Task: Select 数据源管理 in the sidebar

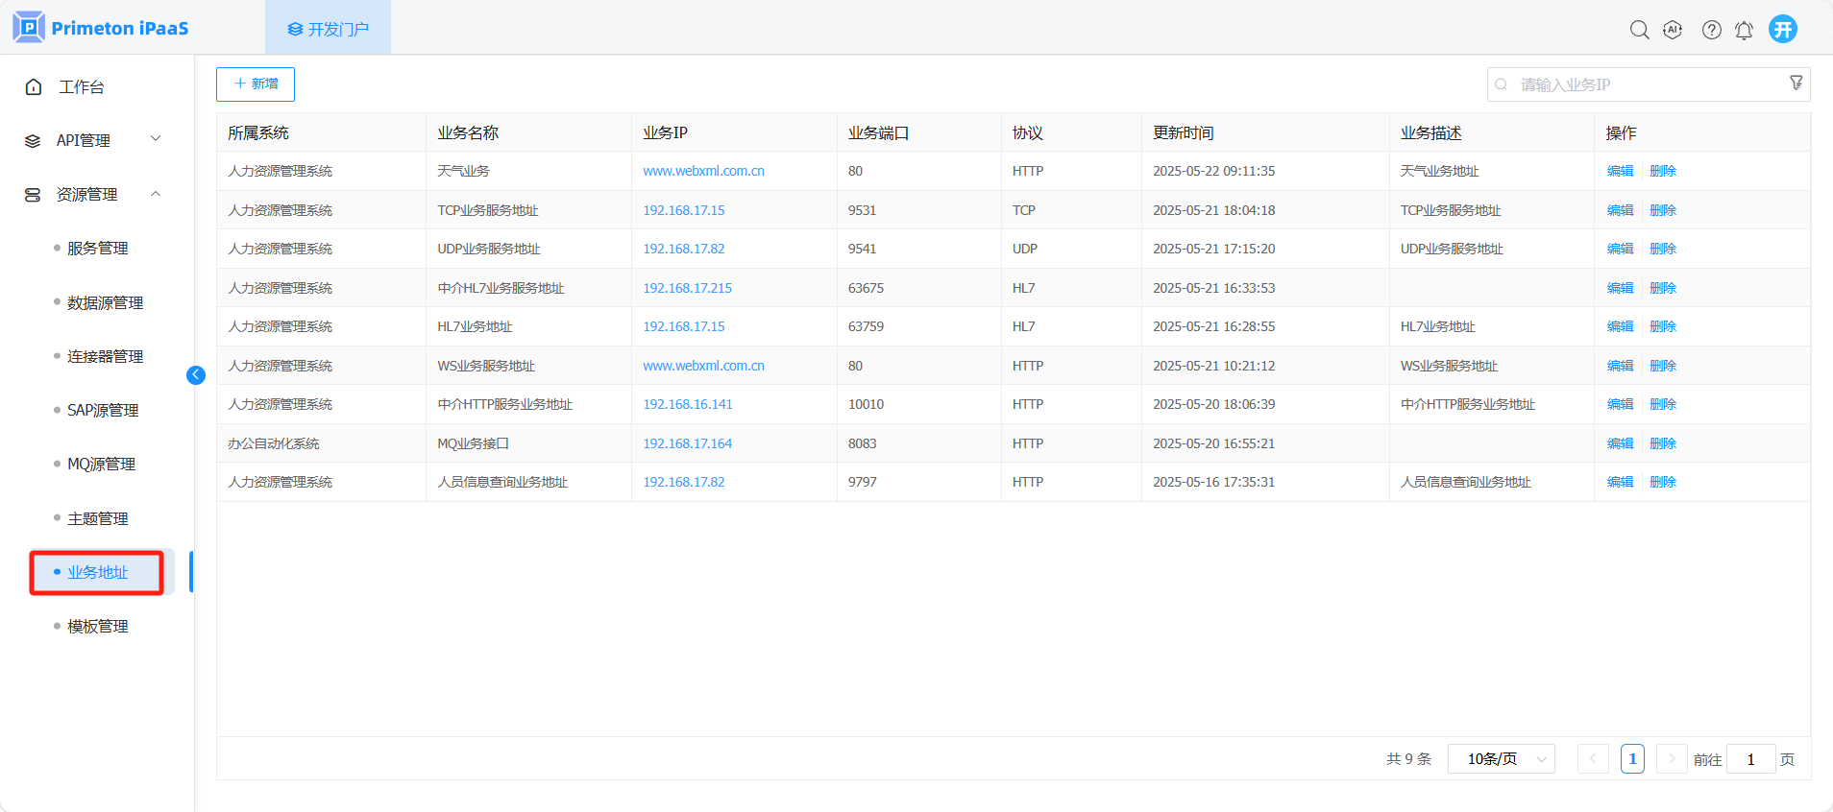Action: 105,302
